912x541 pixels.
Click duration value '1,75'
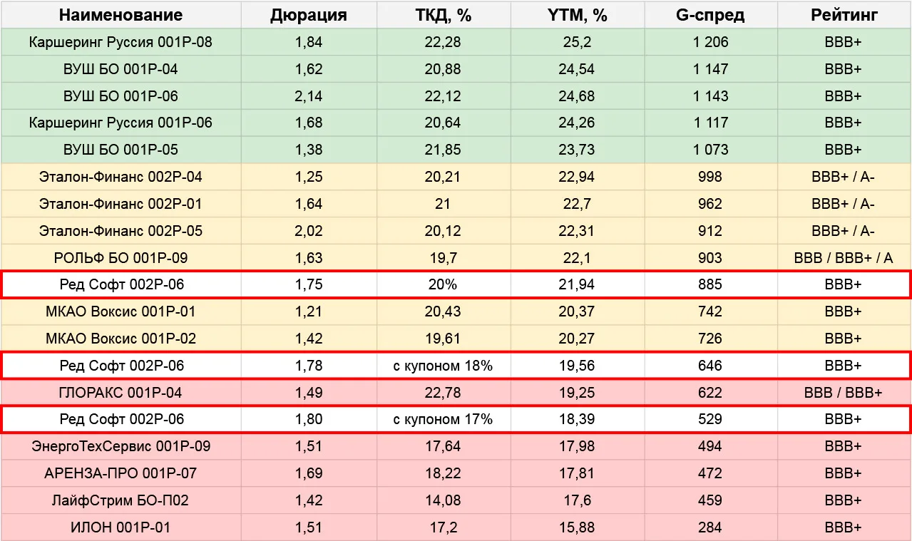pos(309,284)
